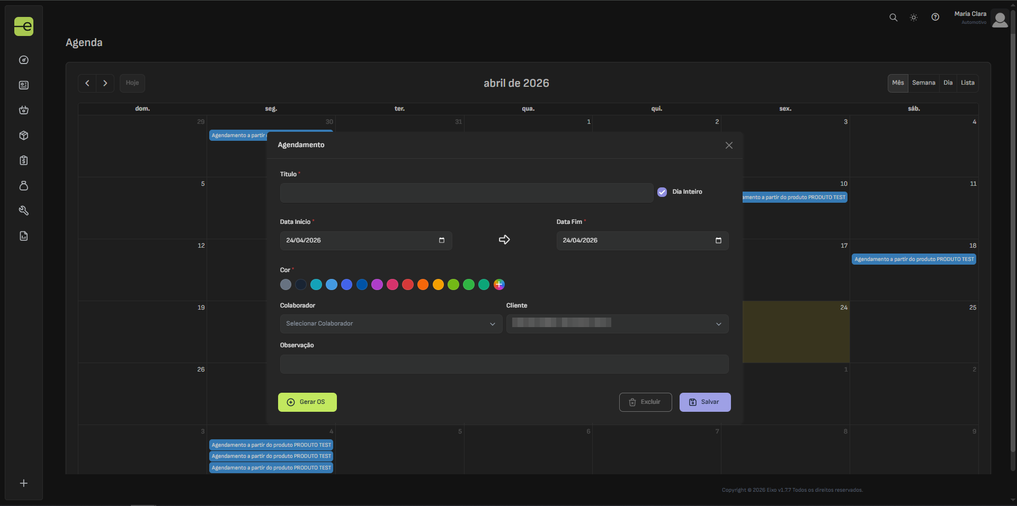The height and width of the screenshot is (506, 1017).
Task: Uncheck the Dia Inteiro checkbox
Action: click(x=662, y=192)
